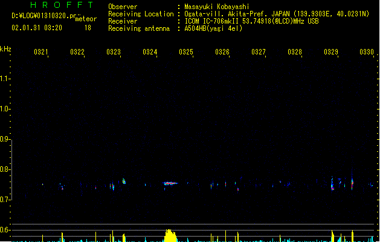Image resolution: width=380 pixels, height=242 pixels.
Task: Click the Observer label
Action: click(x=123, y=7)
